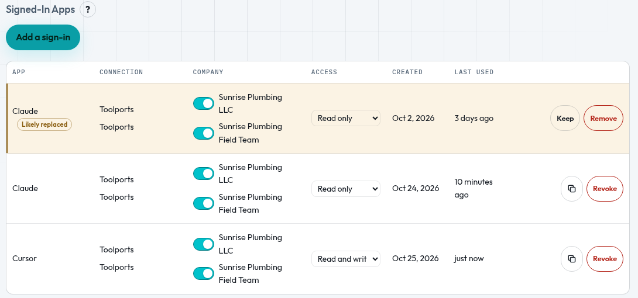Open access dropdown for Oct 24 Claude row
This screenshot has width=638, height=298.
(346, 189)
